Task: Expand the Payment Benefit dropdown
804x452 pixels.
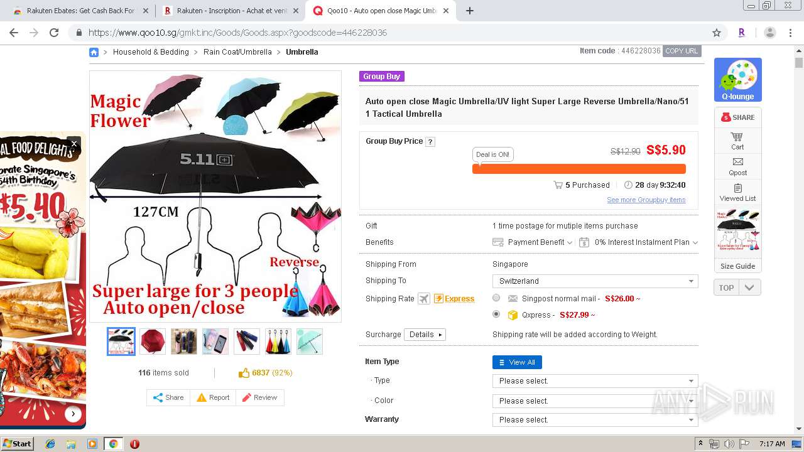Action: click(533, 242)
